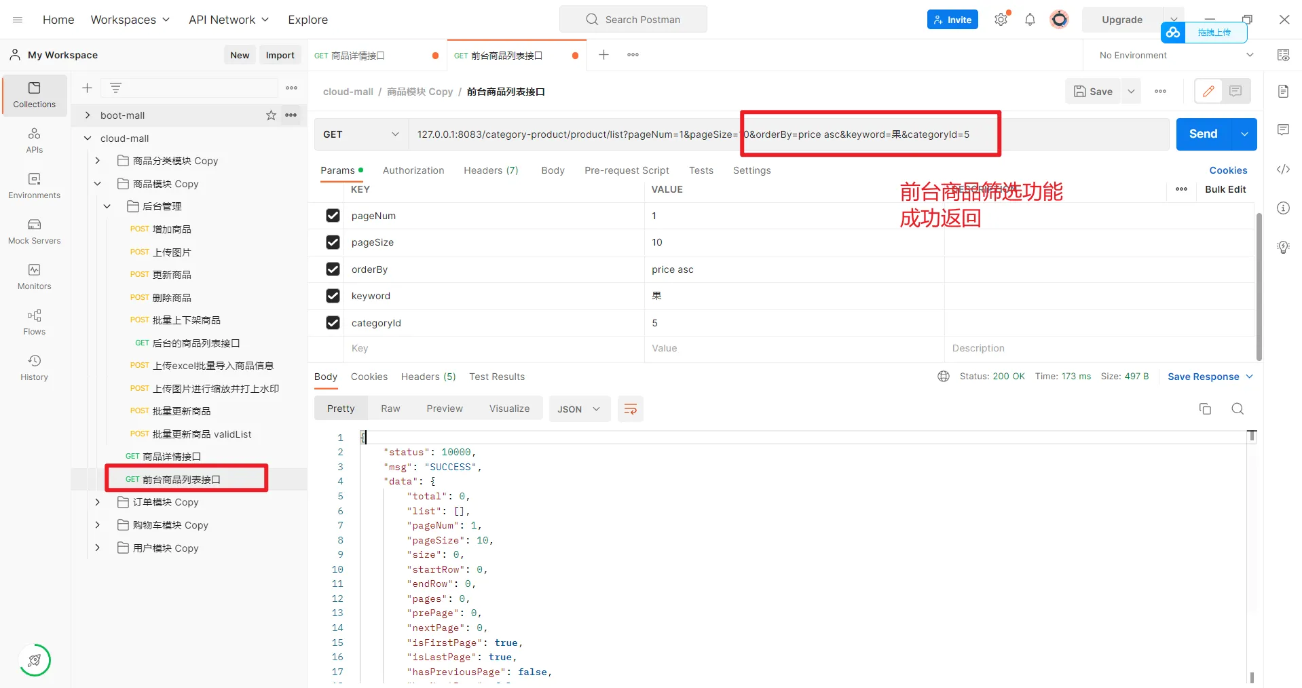Screen dimensions: 1302x688
Task: Open the documentation panel icon
Action: pyautogui.click(x=1283, y=92)
